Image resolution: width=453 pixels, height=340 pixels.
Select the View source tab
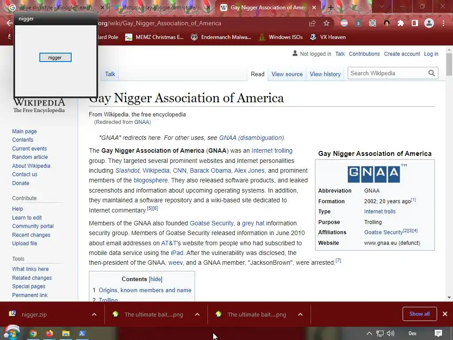click(x=287, y=74)
